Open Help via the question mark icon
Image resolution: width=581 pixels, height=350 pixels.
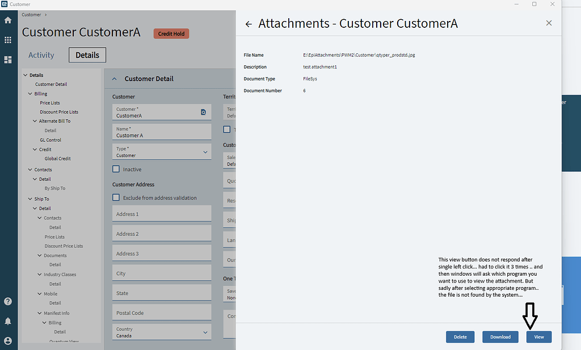8,301
